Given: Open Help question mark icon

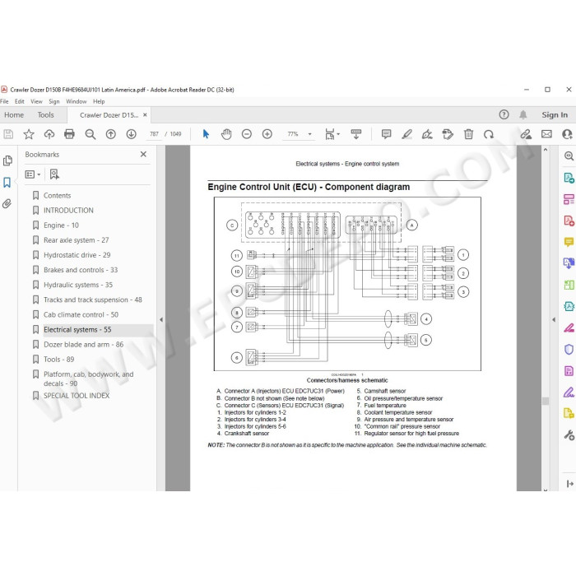Looking at the screenshot, I should coord(504,115).
